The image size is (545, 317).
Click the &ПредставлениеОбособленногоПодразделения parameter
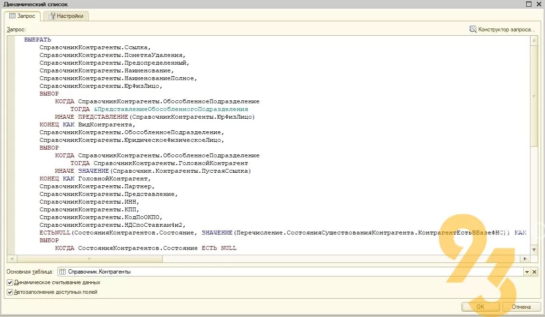[x=171, y=109]
